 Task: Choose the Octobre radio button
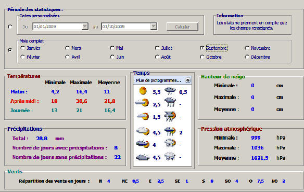pyautogui.click(x=211, y=57)
